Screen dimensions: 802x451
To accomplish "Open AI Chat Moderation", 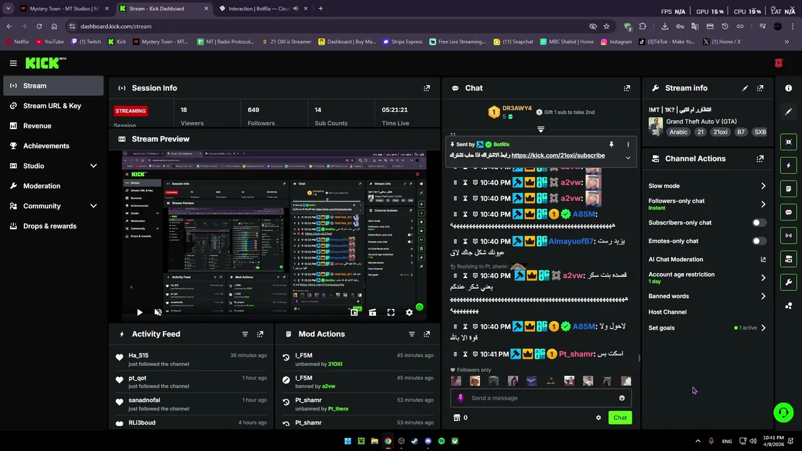I will (707, 259).
